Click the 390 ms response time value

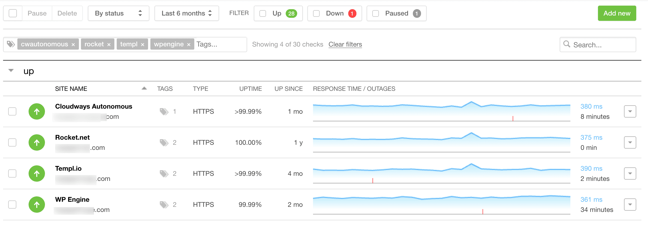pos(591,168)
